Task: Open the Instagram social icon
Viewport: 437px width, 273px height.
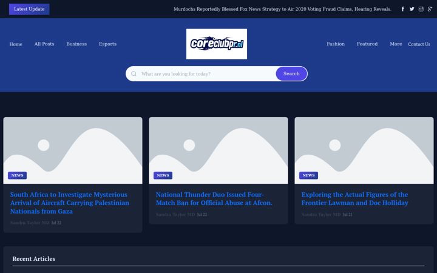Action: coord(421,9)
